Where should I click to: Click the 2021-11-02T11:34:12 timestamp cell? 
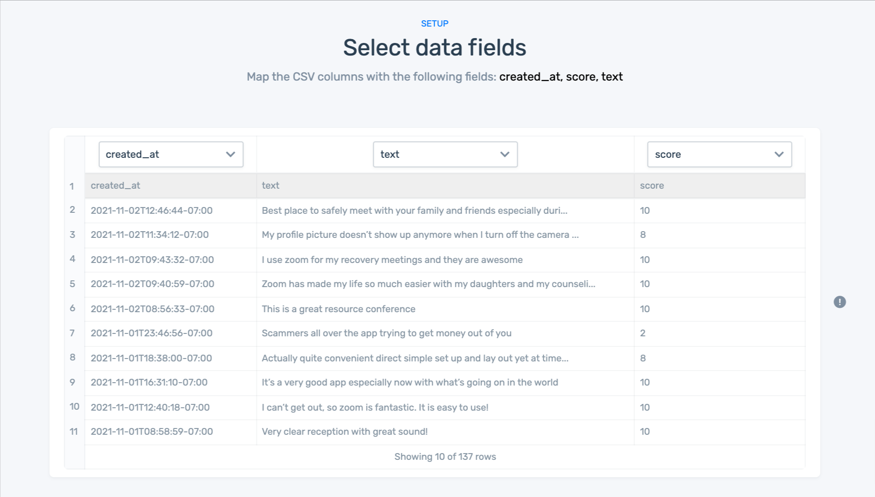click(150, 235)
